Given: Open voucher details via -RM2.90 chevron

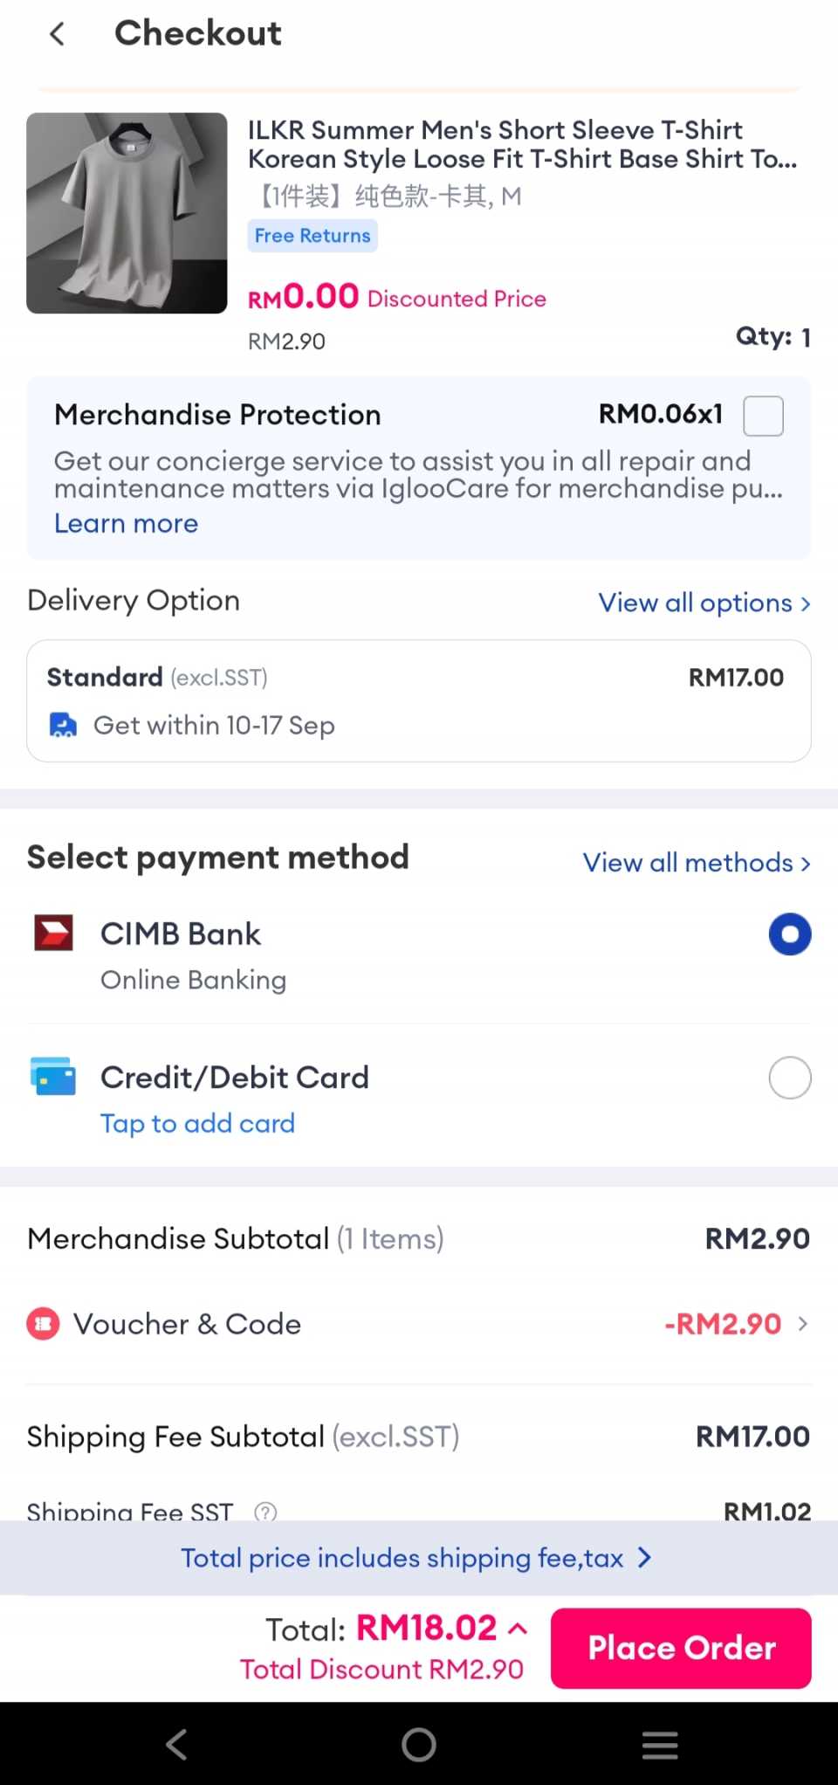Looking at the screenshot, I should coord(803,1324).
